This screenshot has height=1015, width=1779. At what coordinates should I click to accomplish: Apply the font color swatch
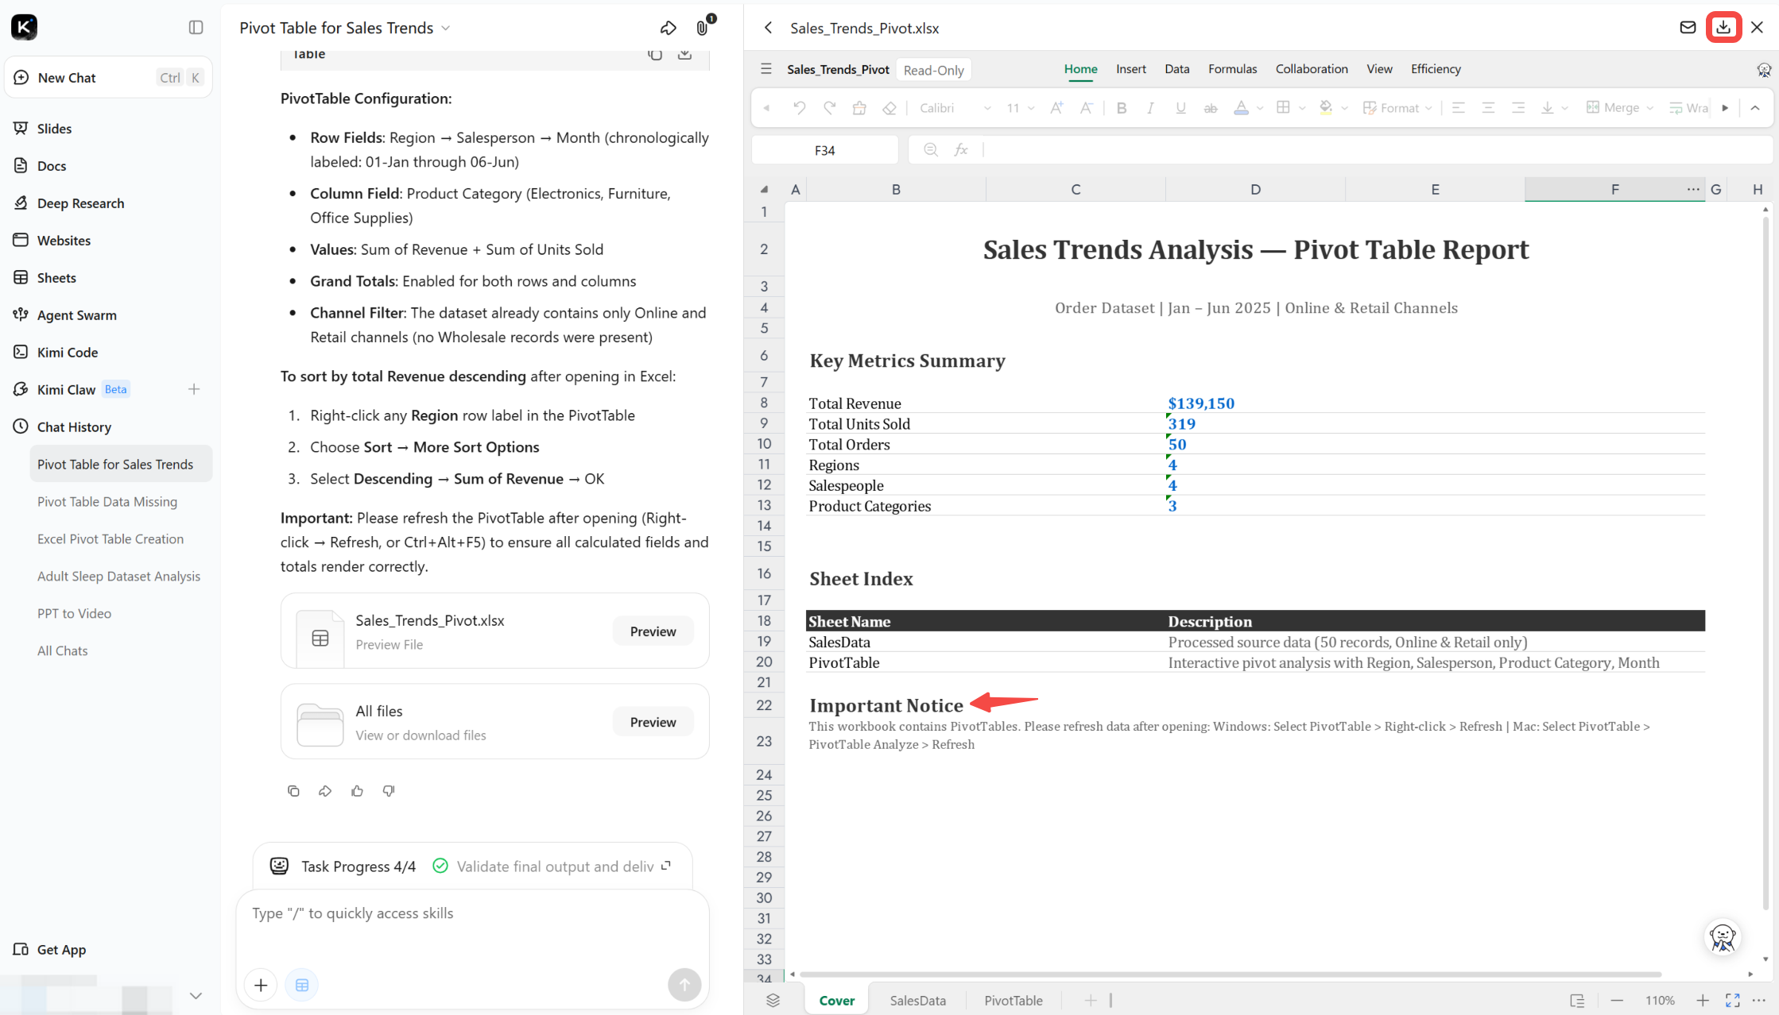coord(1241,108)
